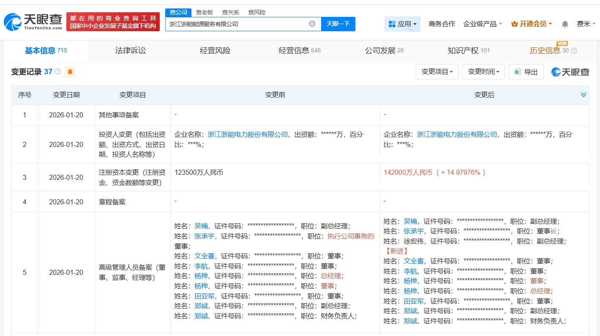Open 商务合作 link in header
Screen dimensions: 600x336
(x=442, y=24)
